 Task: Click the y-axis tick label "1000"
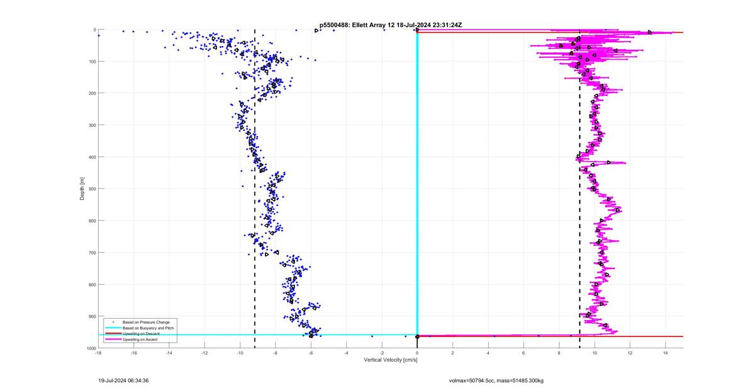pyautogui.click(x=91, y=348)
